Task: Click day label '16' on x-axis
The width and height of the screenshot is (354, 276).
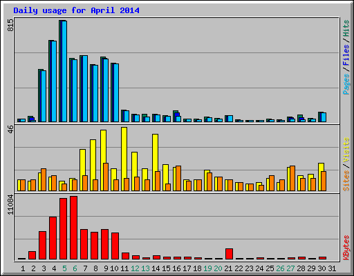Action: [x=176, y=268]
